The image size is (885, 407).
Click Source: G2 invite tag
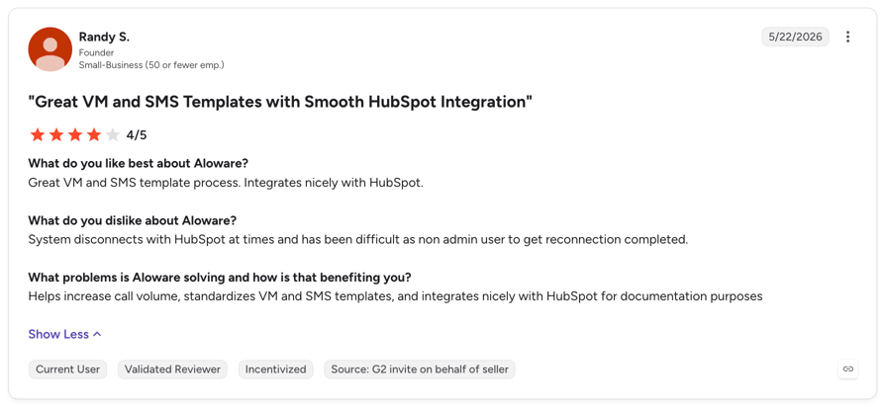pos(420,369)
